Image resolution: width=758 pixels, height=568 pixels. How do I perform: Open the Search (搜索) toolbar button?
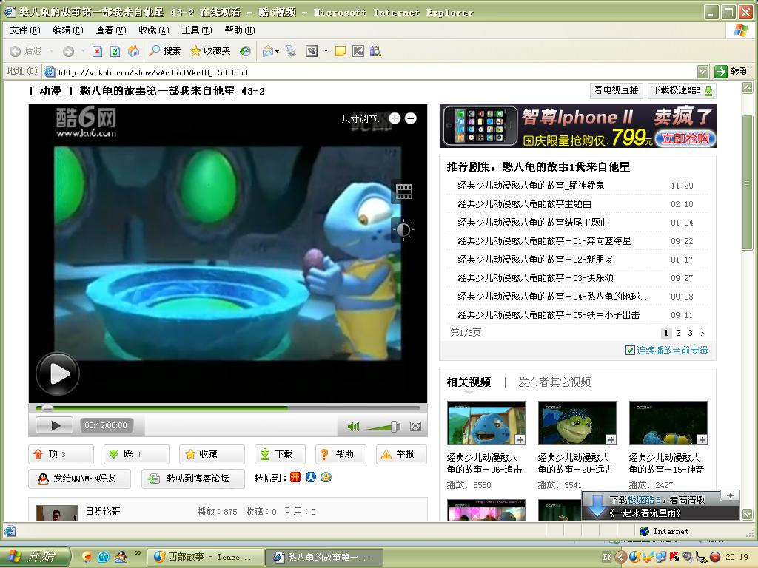[x=165, y=51]
